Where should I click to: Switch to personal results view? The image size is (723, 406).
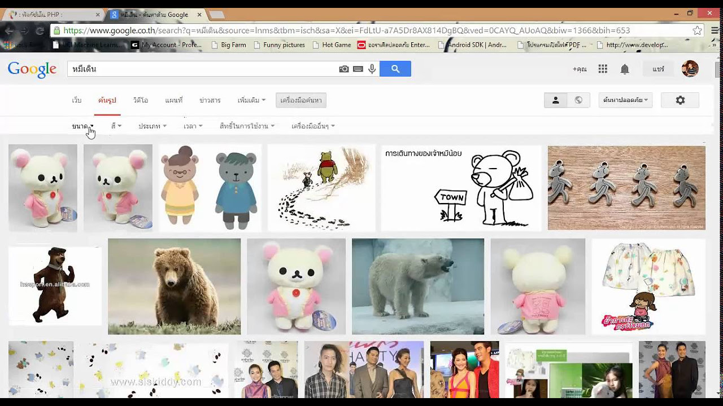[x=556, y=100]
